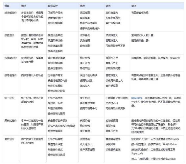Click the text '可能导致价格竞争'
Image resolution: width=186 pixels, height=164 pixels.
115,108
